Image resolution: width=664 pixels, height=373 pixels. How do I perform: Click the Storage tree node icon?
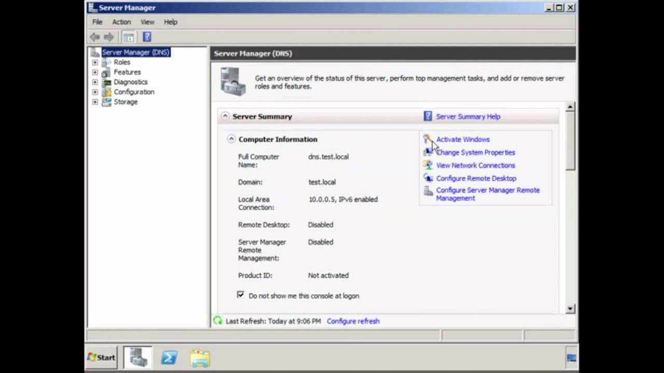click(106, 102)
